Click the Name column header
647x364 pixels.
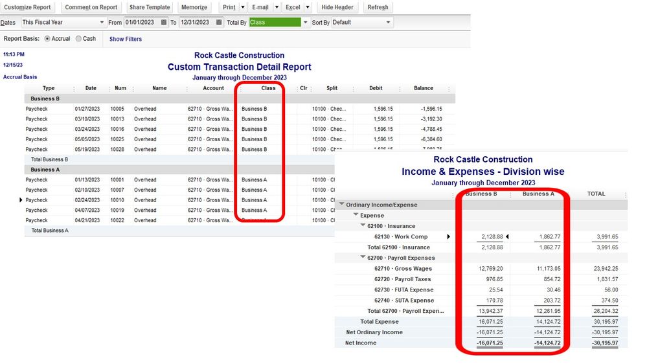pyautogui.click(x=159, y=88)
